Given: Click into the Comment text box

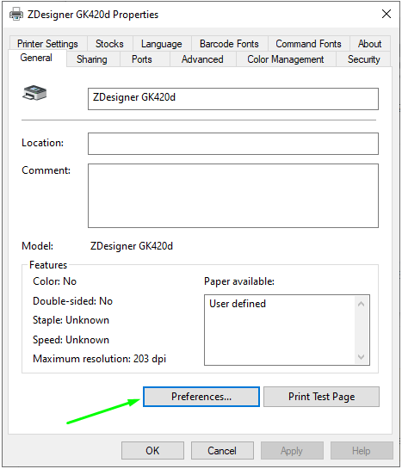Looking at the screenshot, I should point(233,195).
